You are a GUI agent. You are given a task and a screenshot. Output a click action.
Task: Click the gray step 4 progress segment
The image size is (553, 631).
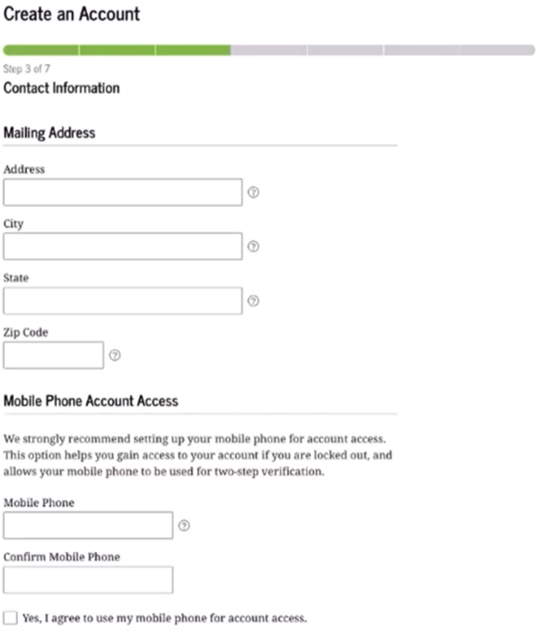coord(271,49)
